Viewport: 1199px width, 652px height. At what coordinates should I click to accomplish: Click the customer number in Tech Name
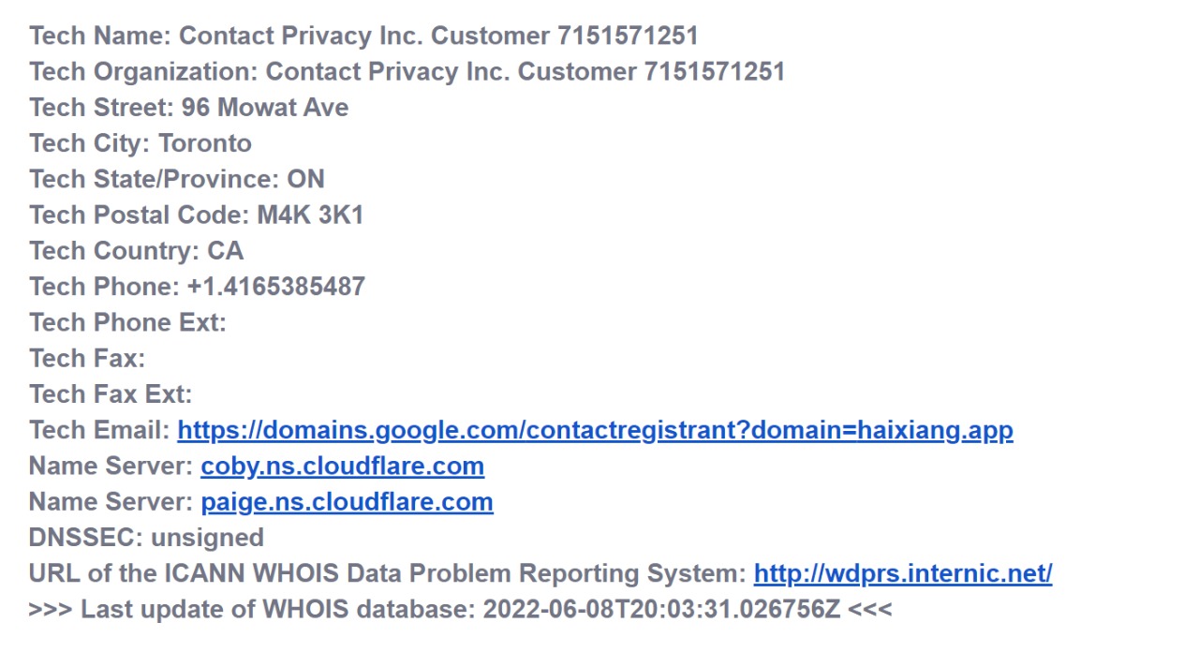pos(628,37)
